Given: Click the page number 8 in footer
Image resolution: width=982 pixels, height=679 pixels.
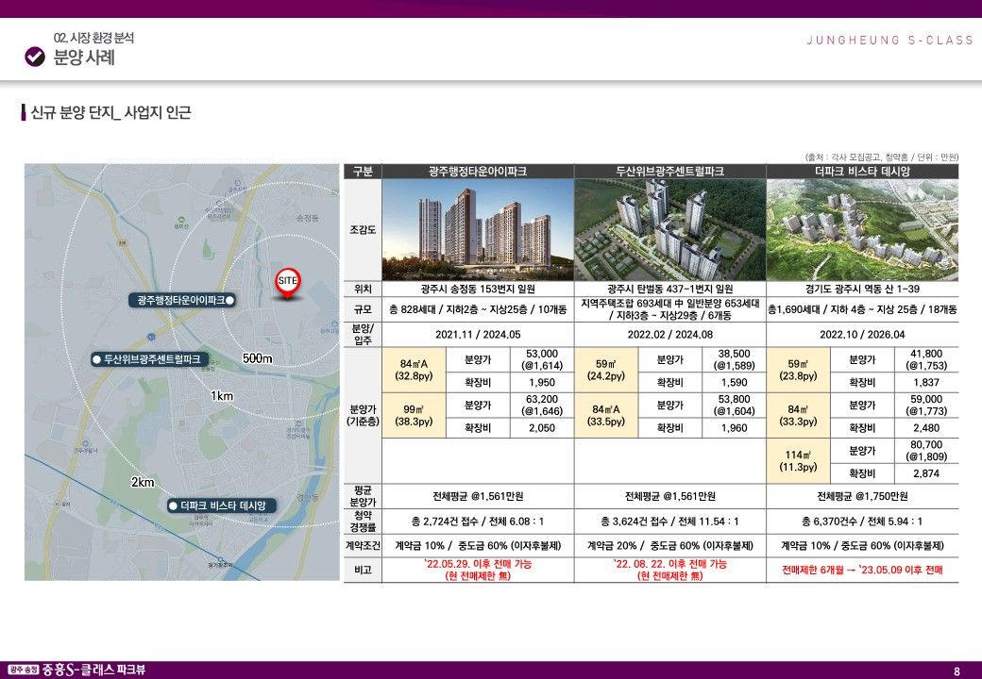Looking at the screenshot, I should pyautogui.click(x=957, y=671).
